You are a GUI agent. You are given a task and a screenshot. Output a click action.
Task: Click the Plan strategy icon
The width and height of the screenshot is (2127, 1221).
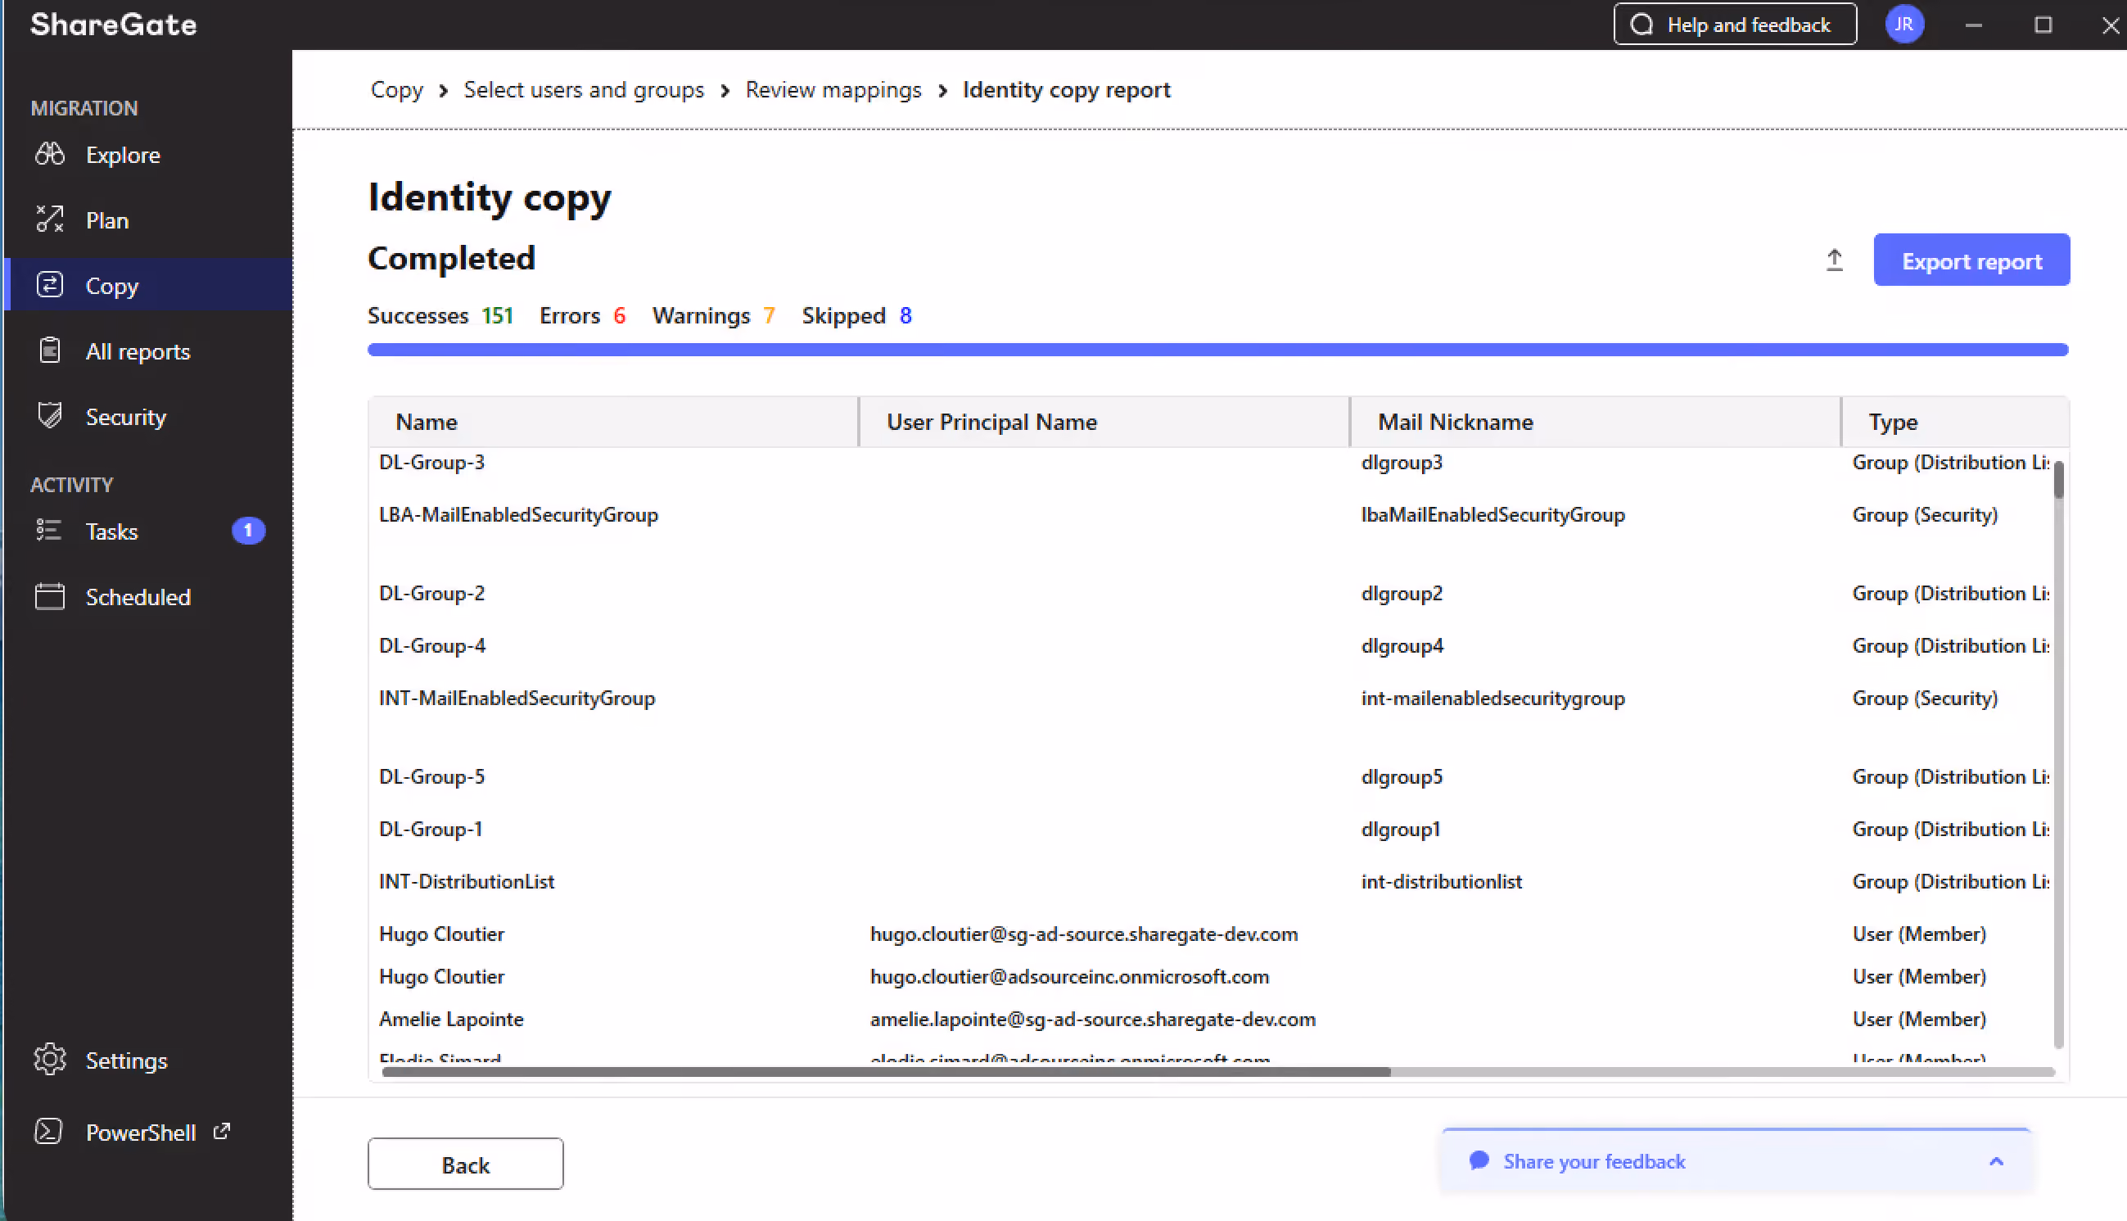(49, 219)
